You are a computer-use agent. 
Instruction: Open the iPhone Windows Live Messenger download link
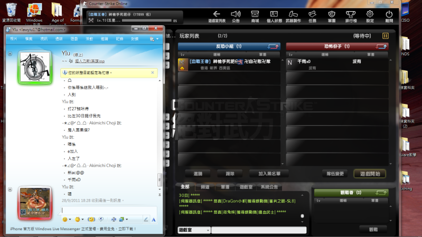coord(73,229)
